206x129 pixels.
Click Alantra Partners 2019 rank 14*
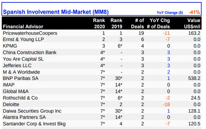(119, 117)
